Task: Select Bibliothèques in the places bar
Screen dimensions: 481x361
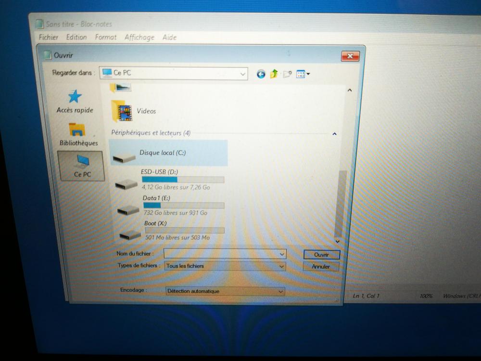Action: point(78,134)
